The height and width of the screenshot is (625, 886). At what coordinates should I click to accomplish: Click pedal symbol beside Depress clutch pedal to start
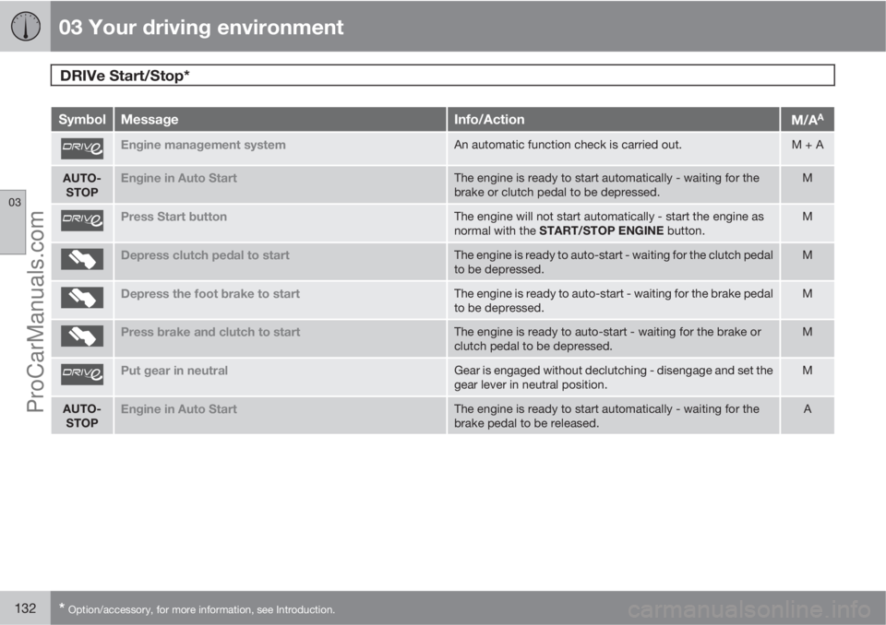click(82, 259)
